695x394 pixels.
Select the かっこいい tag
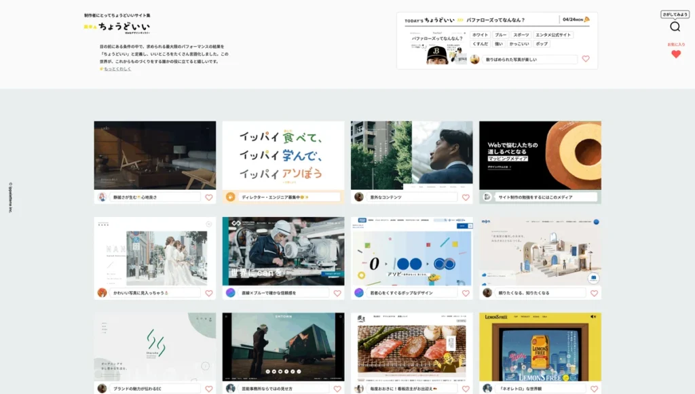click(x=519, y=44)
